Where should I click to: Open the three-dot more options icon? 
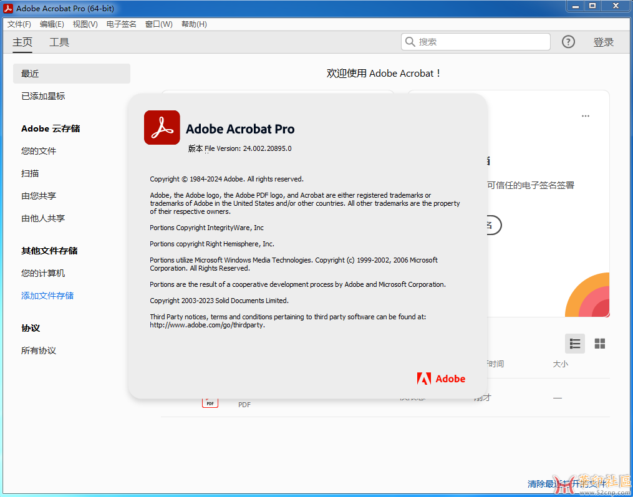pyautogui.click(x=586, y=116)
